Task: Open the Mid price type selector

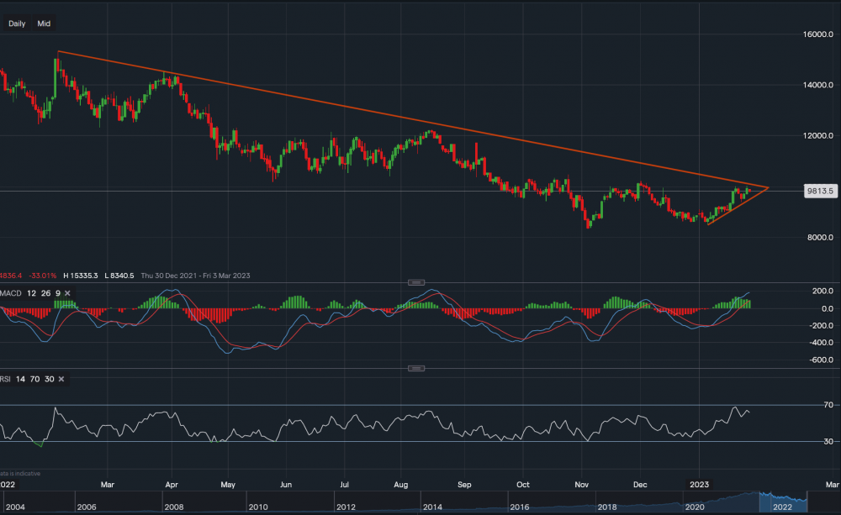Action: tap(44, 24)
